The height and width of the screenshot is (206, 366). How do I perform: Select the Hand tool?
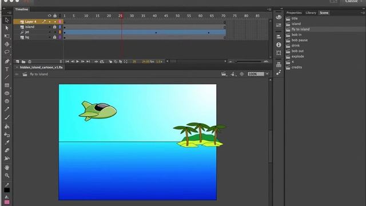point(7,168)
